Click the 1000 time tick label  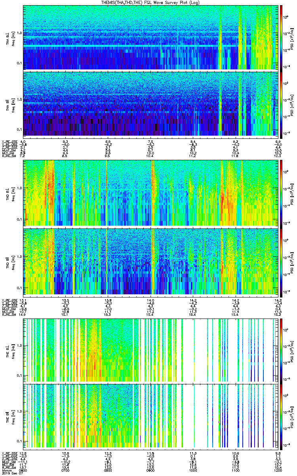(x=193, y=471)
